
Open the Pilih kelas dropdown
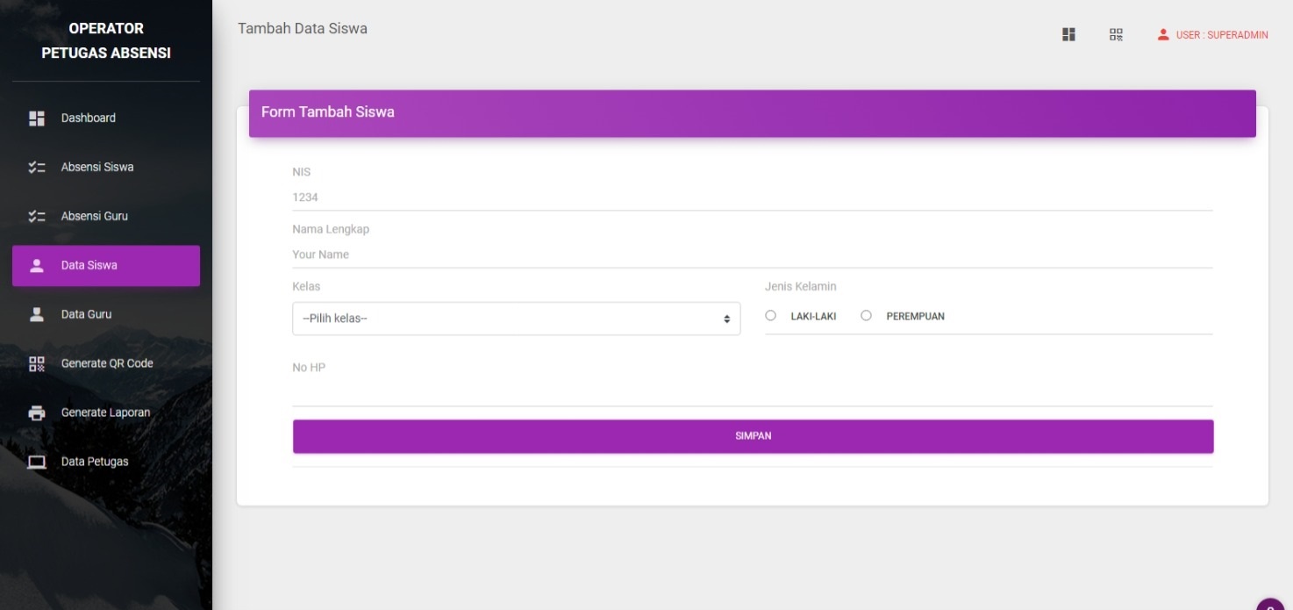pos(516,319)
